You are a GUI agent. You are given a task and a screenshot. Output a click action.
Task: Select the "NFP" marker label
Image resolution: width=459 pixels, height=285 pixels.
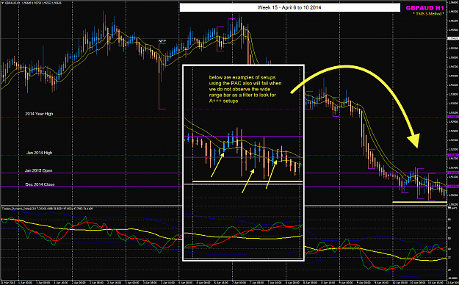[162, 41]
